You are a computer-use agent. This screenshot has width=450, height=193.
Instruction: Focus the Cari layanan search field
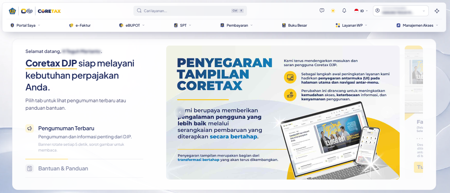coord(190,11)
